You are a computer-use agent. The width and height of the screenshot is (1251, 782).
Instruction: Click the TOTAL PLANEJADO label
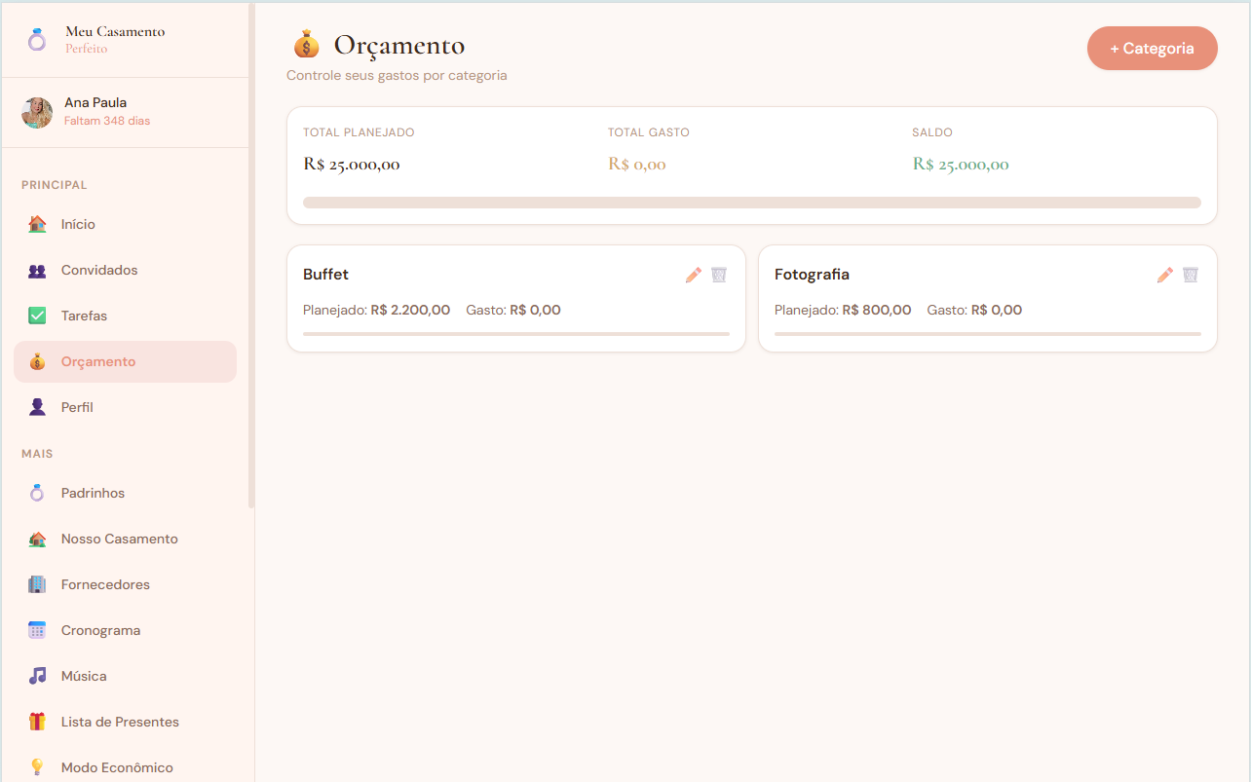click(x=359, y=132)
